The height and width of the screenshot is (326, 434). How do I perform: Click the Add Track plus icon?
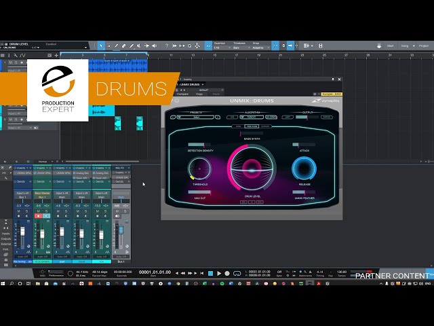click(x=56, y=56)
